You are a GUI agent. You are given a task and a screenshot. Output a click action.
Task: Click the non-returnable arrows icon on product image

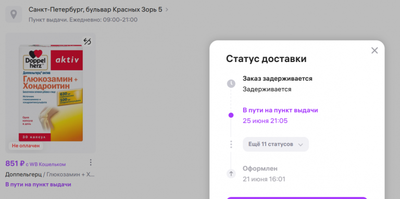tap(87, 41)
